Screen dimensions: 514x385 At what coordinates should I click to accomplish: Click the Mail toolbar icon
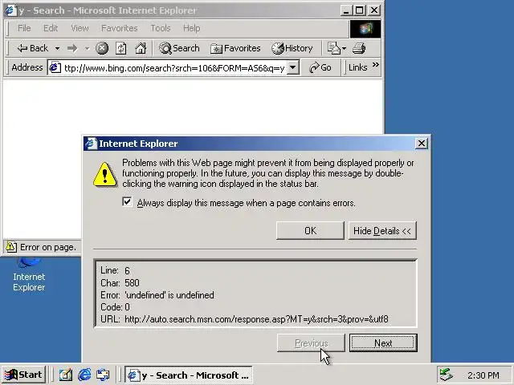tap(334, 48)
